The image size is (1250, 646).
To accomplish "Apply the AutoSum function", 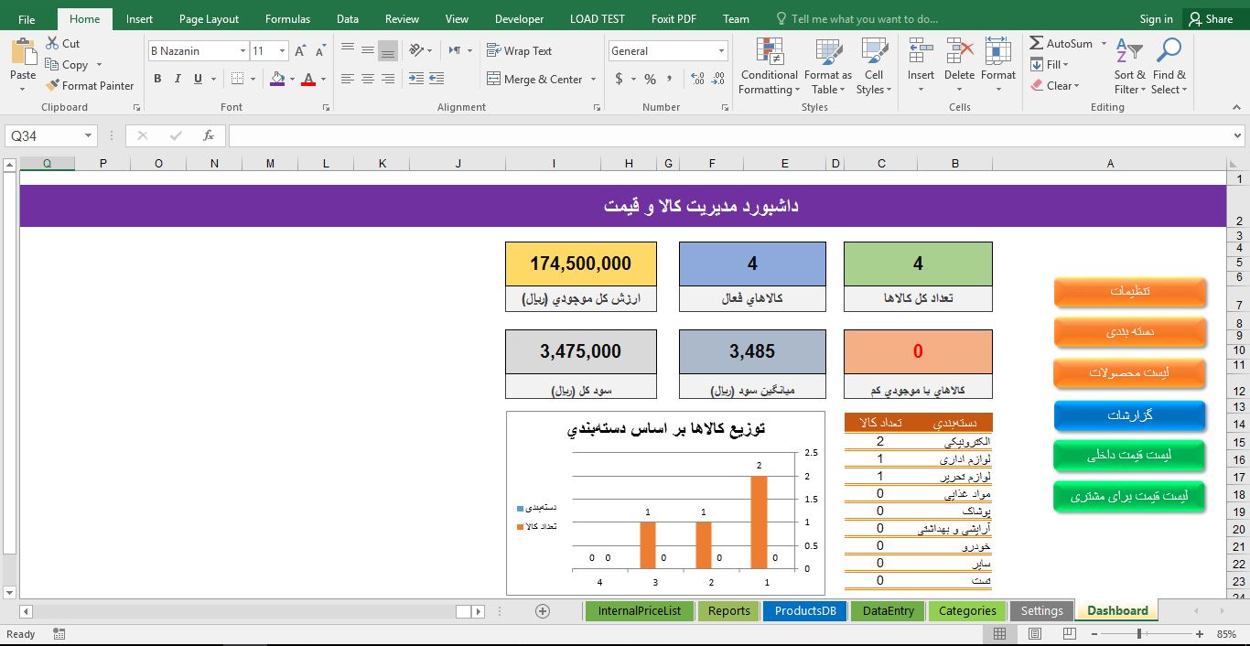I will 1061,43.
